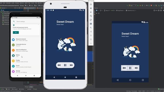Select pause button in layout preview
164x92 pixels.
click(x=130, y=68)
